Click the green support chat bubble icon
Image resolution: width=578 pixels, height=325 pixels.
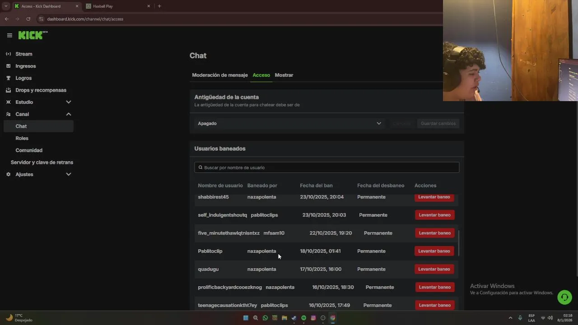(564, 297)
